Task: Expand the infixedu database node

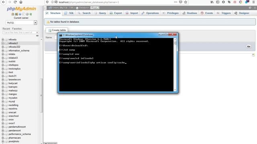Action: (x=3, y=40)
